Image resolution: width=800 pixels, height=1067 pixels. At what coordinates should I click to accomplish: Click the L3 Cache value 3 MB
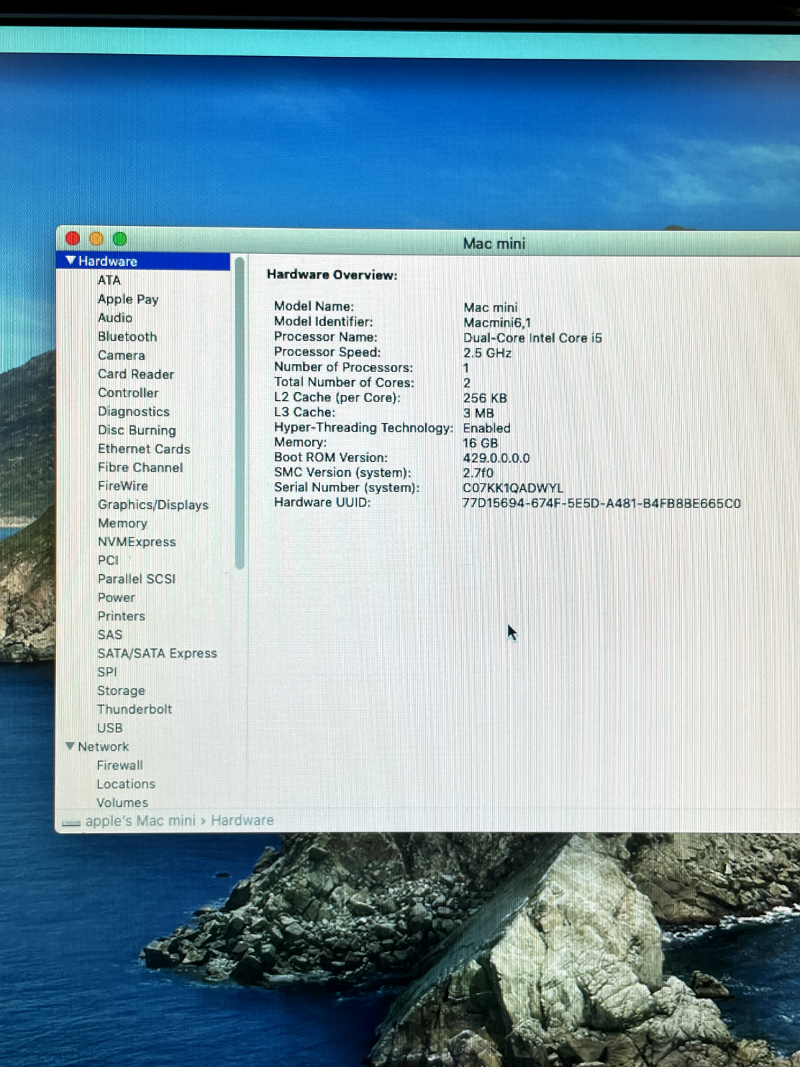pos(479,413)
